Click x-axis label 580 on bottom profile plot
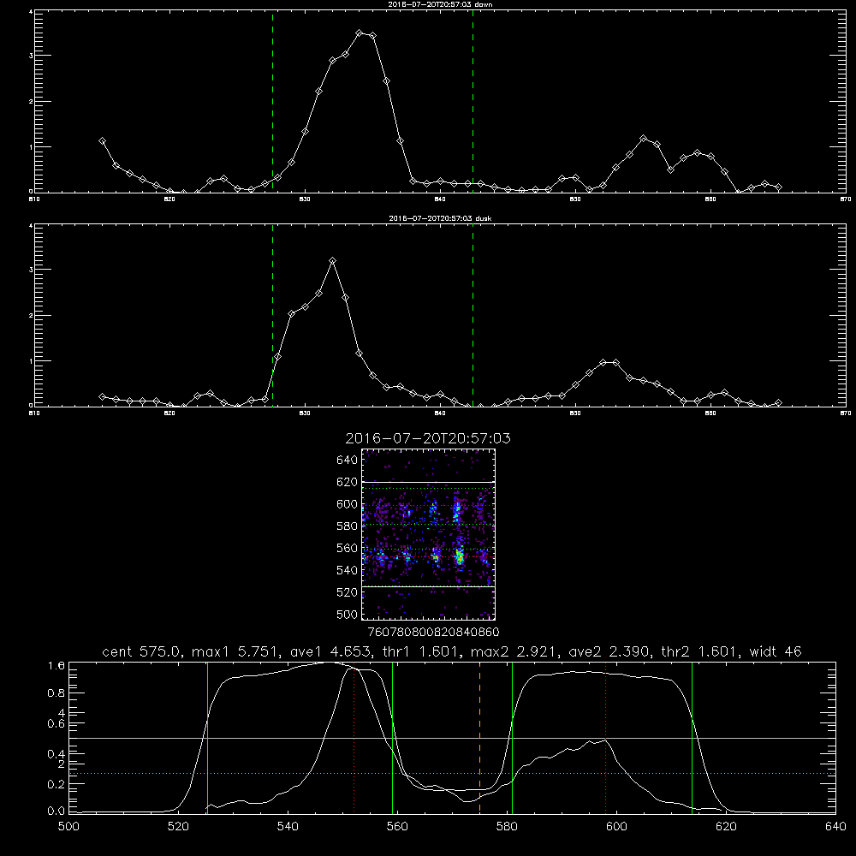This screenshot has height=856, width=856. click(x=507, y=827)
